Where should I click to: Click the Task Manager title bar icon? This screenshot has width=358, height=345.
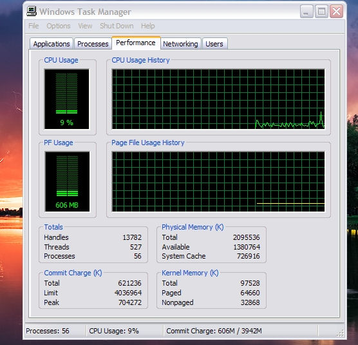(x=32, y=12)
